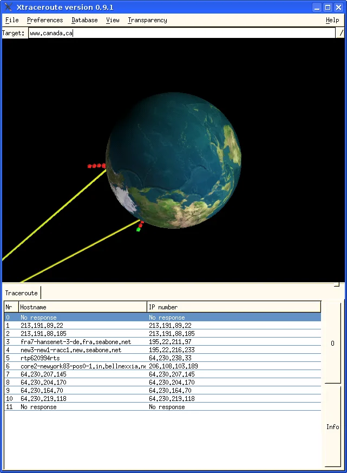
Task: Select the Traceroute tab
Action: click(22, 293)
